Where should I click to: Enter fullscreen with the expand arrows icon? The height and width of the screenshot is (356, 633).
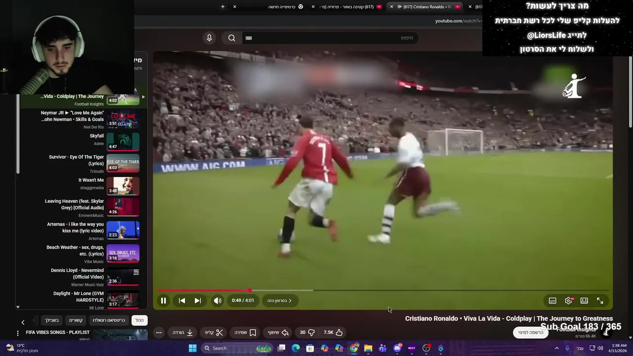click(x=600, y=301)
